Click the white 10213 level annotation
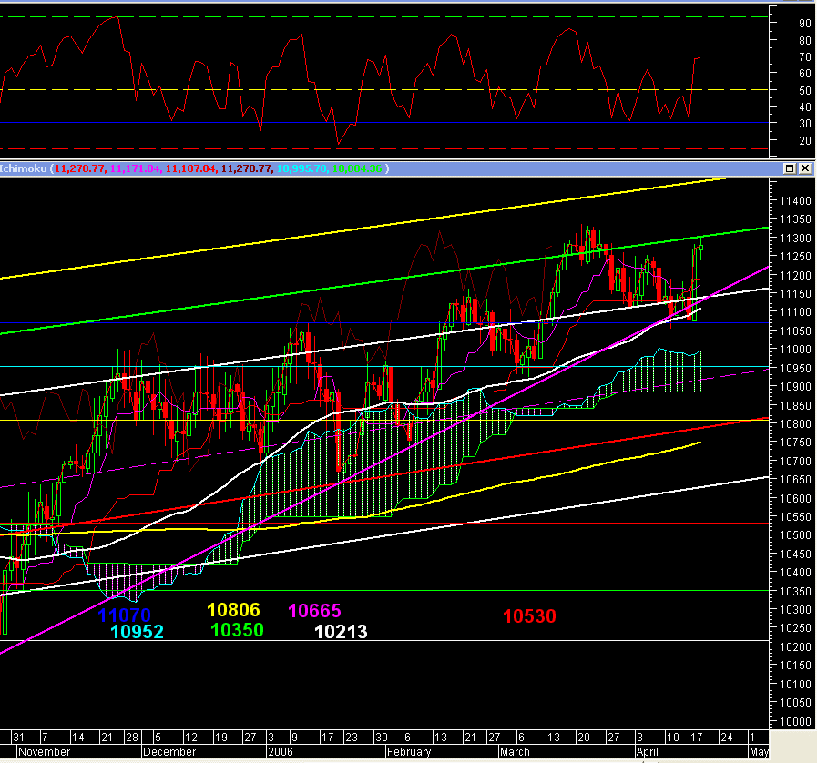 (x=342, y=632)
